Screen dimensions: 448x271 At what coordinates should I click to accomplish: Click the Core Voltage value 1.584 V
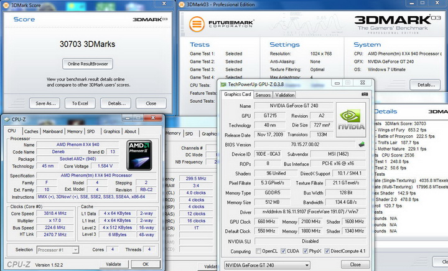(105, 166)
